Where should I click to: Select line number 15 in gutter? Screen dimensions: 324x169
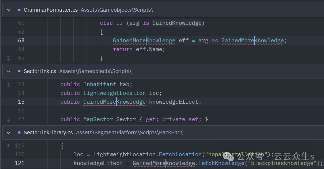(21, 102)
